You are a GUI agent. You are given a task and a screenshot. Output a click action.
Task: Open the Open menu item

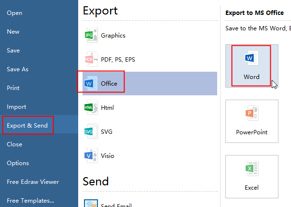(x=14, y=13)
